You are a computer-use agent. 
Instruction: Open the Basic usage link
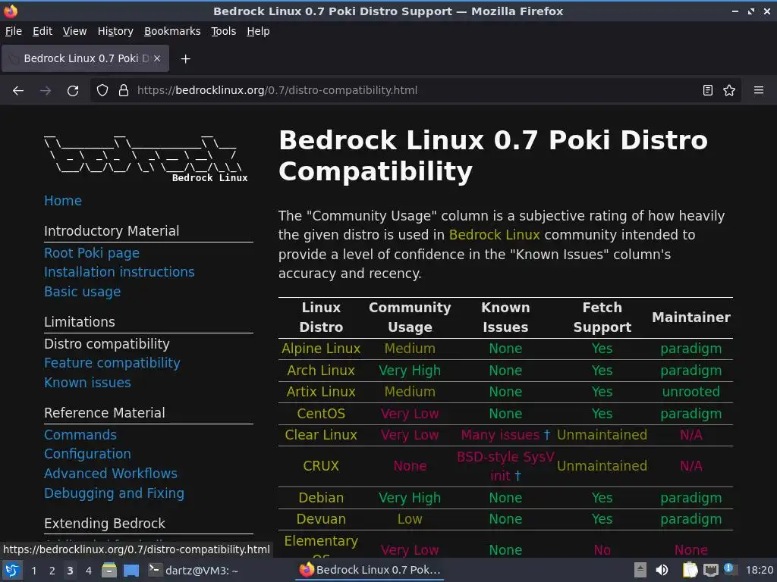[x=82, y=292]
